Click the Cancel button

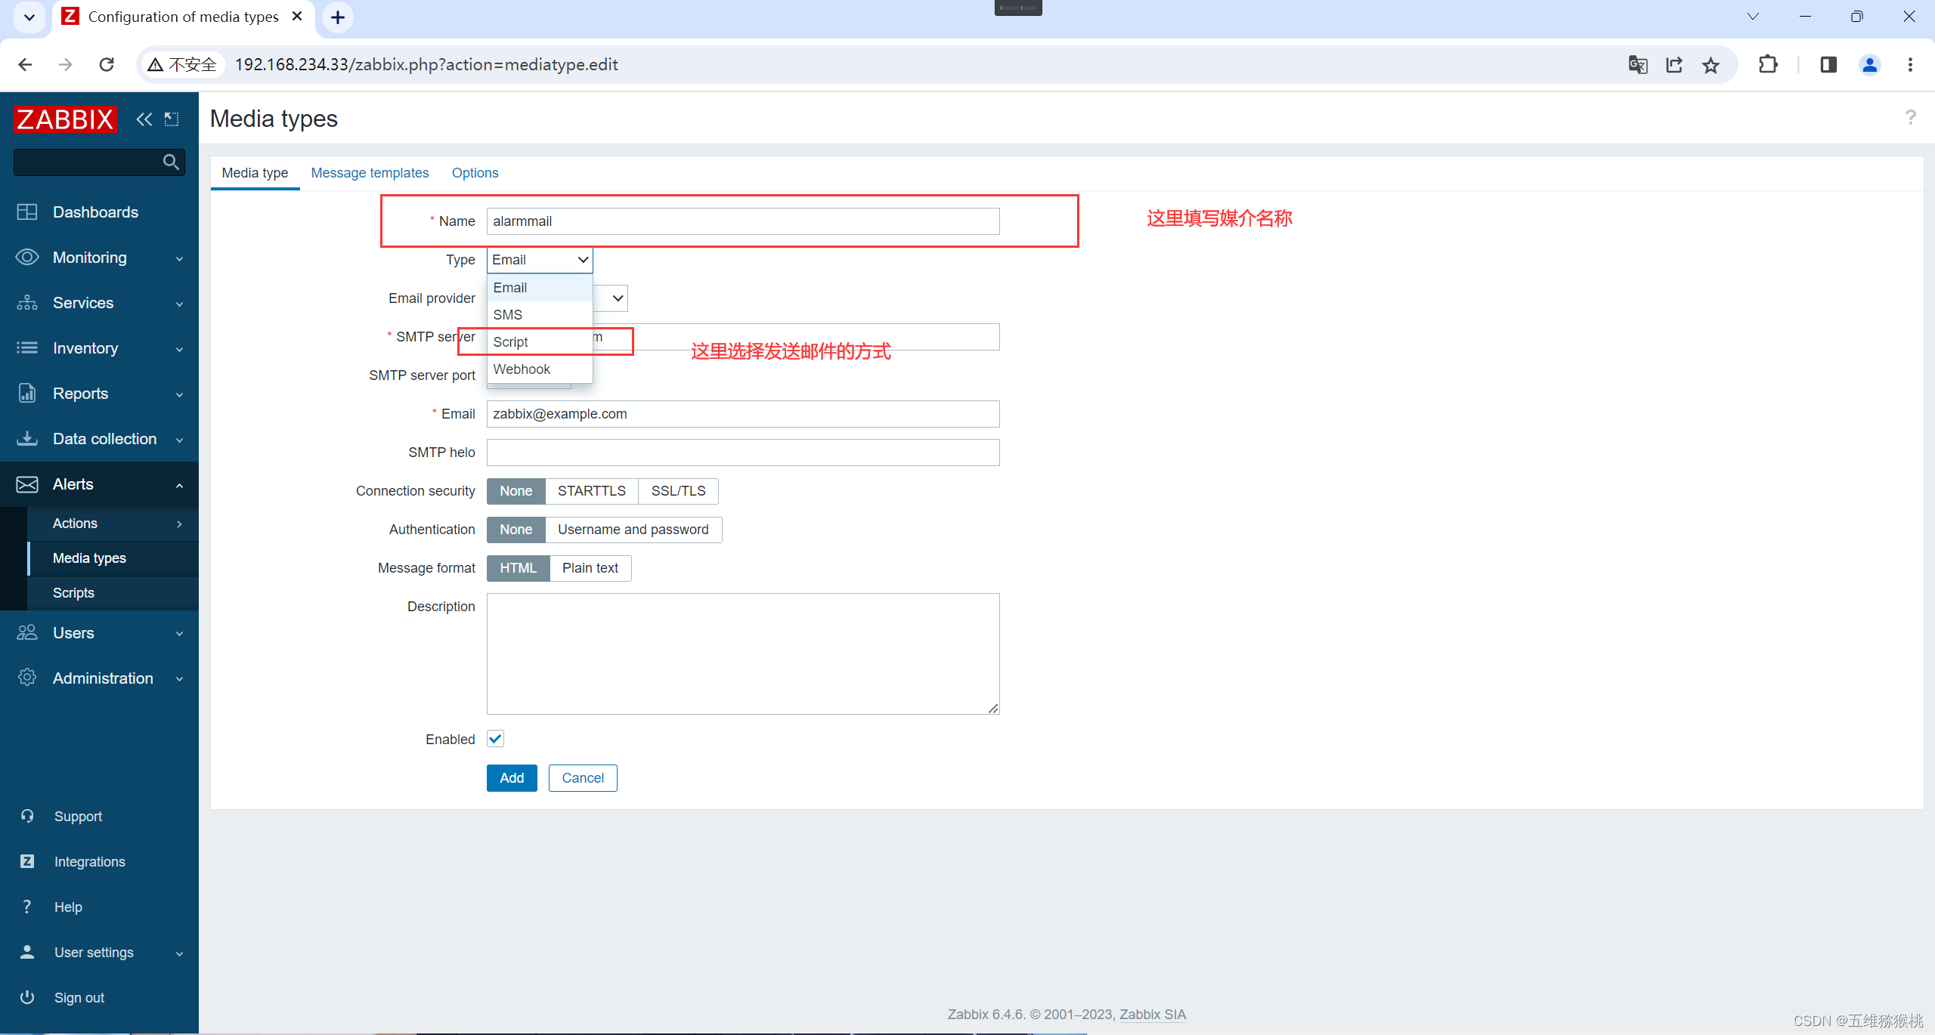pyautogui.click(x=583, y=778)
